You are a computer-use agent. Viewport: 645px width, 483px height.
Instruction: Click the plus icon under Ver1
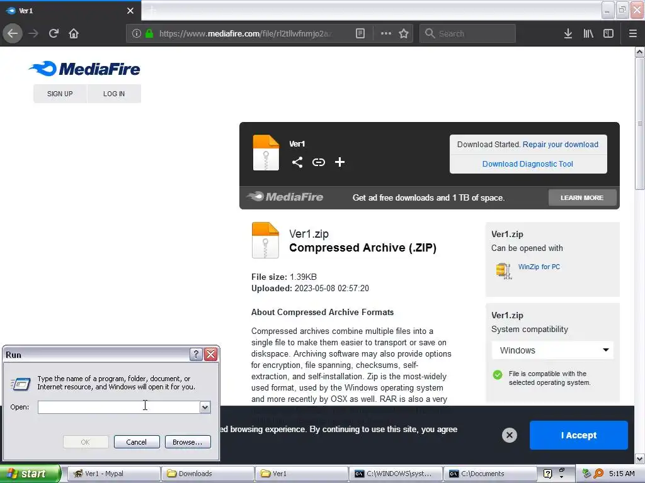pos(340,162)
